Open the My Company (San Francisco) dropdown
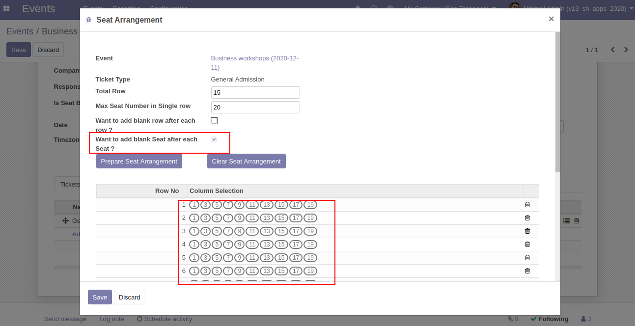Viewport: 635px width, 326px height. (x=450, y=8)
